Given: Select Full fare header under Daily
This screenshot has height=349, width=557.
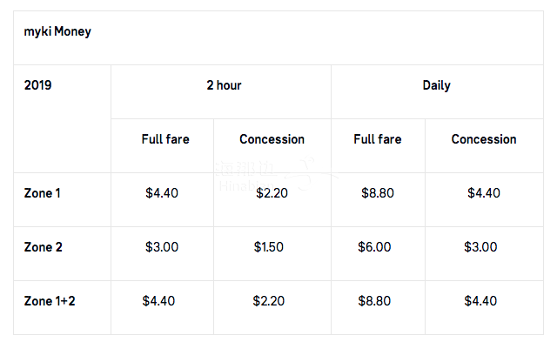Looking at the screenshot, I should 378,139.
